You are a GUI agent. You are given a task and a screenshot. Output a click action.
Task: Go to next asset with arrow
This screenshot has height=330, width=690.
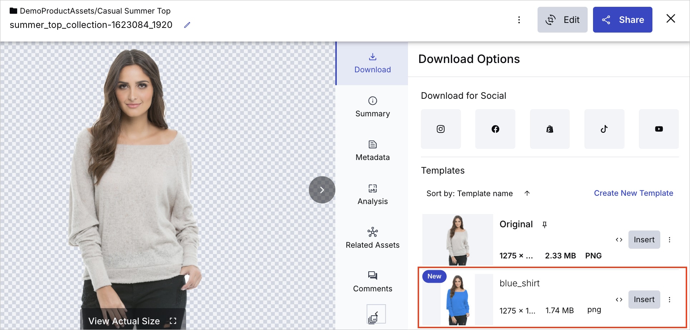(x=322, y=190)
